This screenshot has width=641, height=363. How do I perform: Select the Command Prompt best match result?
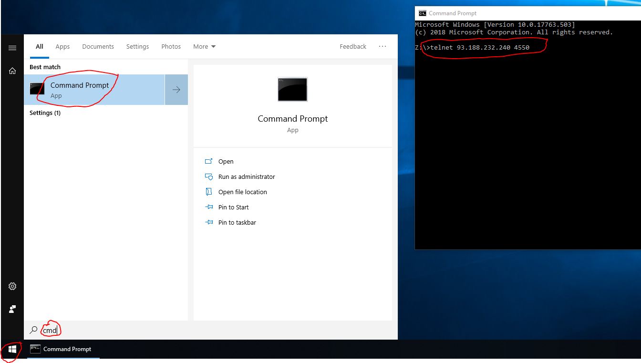pyautogui.click(x=94, y=90)
